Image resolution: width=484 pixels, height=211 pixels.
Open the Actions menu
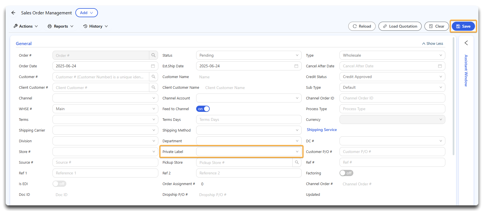tap(26, 26)
